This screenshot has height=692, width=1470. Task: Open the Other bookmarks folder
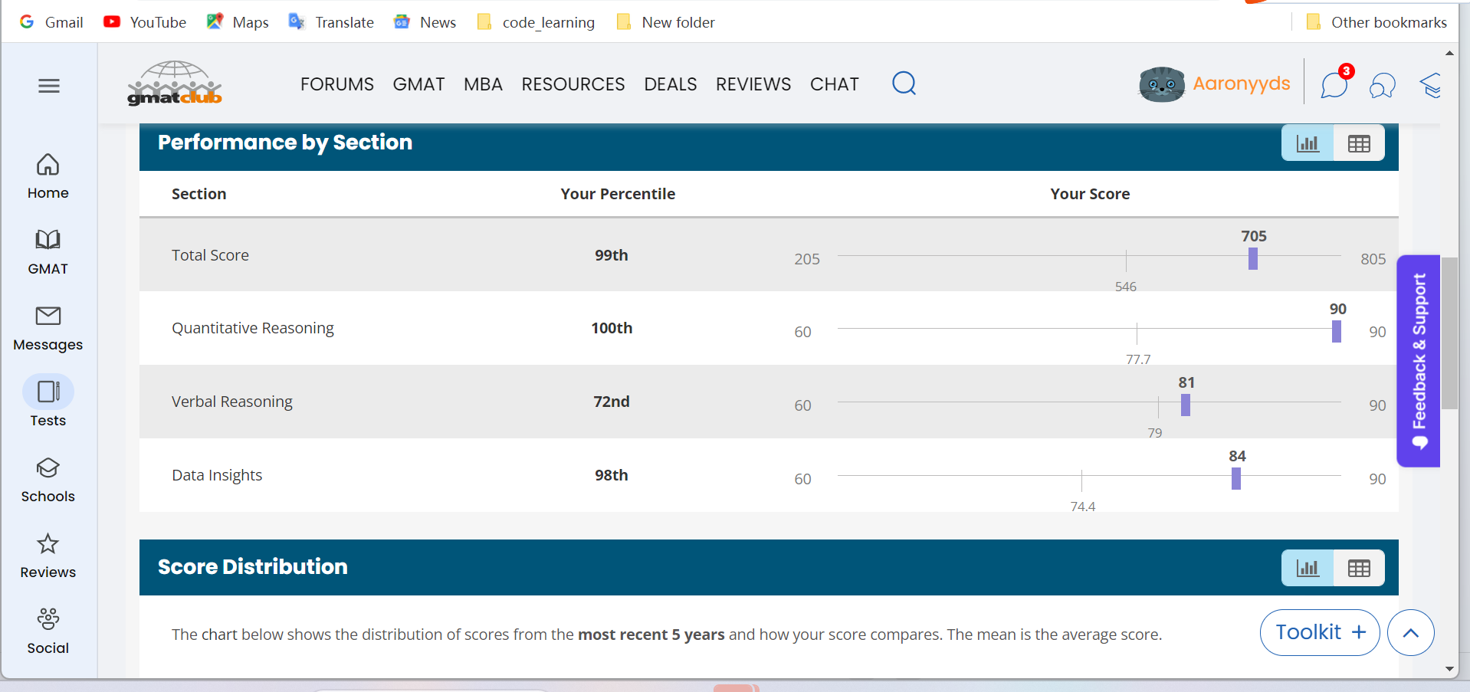1376,22
